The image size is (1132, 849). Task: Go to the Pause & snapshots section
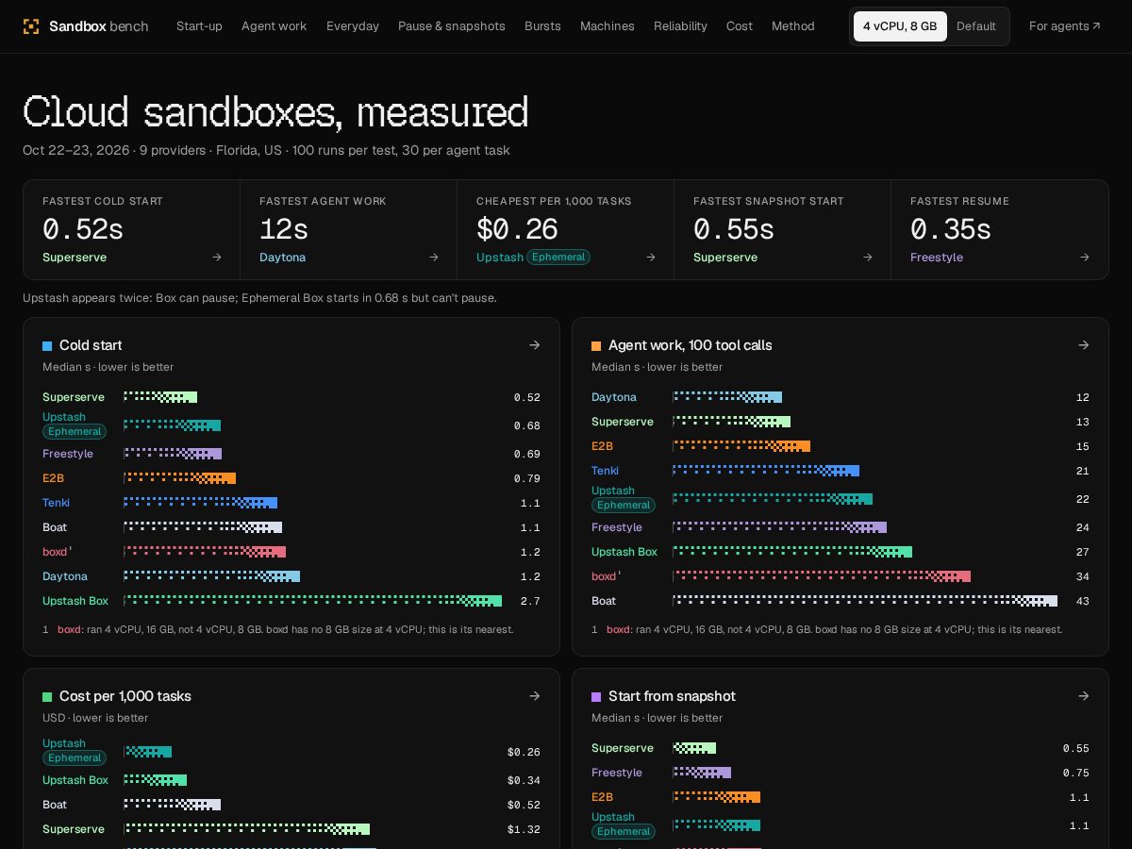tap(452, 26)
